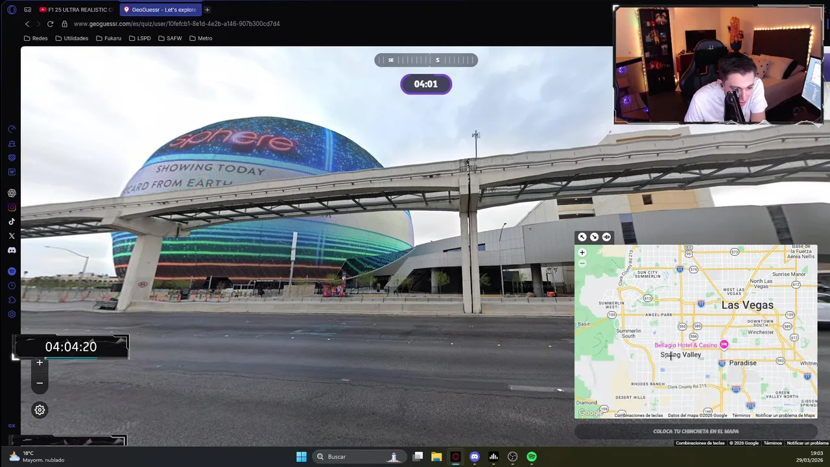Viewport: 830px width, 467px height.
Task: Click Las Vegas label on the map
Action: (x=748, y=305)
